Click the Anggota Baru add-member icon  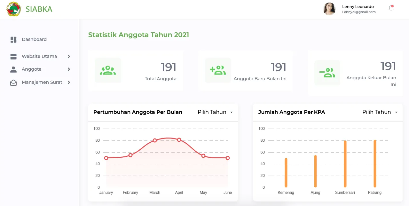tap(218, 70)
